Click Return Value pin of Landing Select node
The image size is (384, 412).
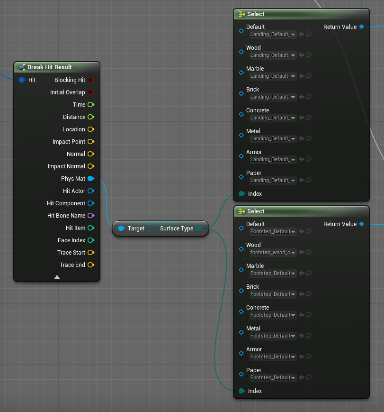pos(361,27)
